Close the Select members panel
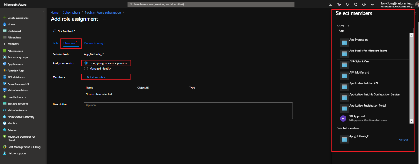Image resolution: width=419 pixels, height=164 pixels. [415, 14]
